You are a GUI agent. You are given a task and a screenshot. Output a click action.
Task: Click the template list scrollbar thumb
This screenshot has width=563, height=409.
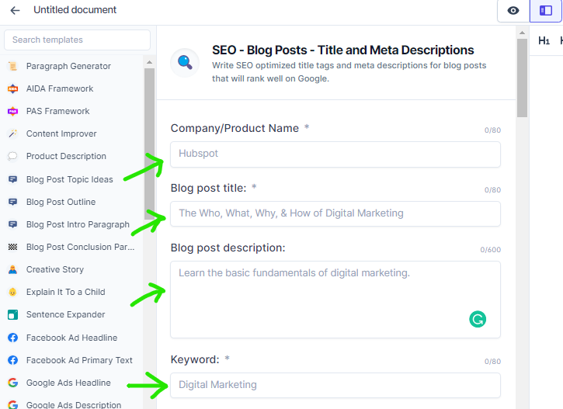tap(149, 144)
